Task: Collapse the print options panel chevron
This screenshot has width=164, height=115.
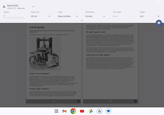Action: [82, 20]
